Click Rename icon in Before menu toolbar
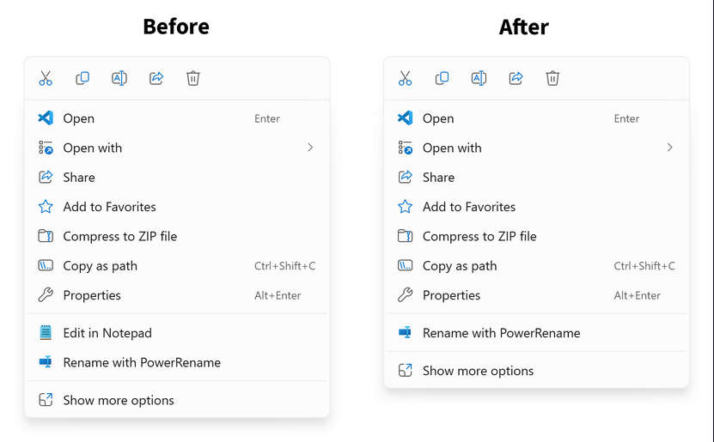Image resolution: width=714 pixels, height=442 pixels. click(x=119, y=78)
